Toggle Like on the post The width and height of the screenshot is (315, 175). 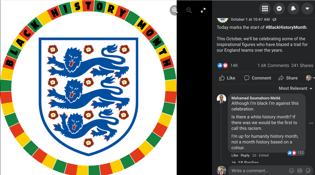(x=227, y=78)
